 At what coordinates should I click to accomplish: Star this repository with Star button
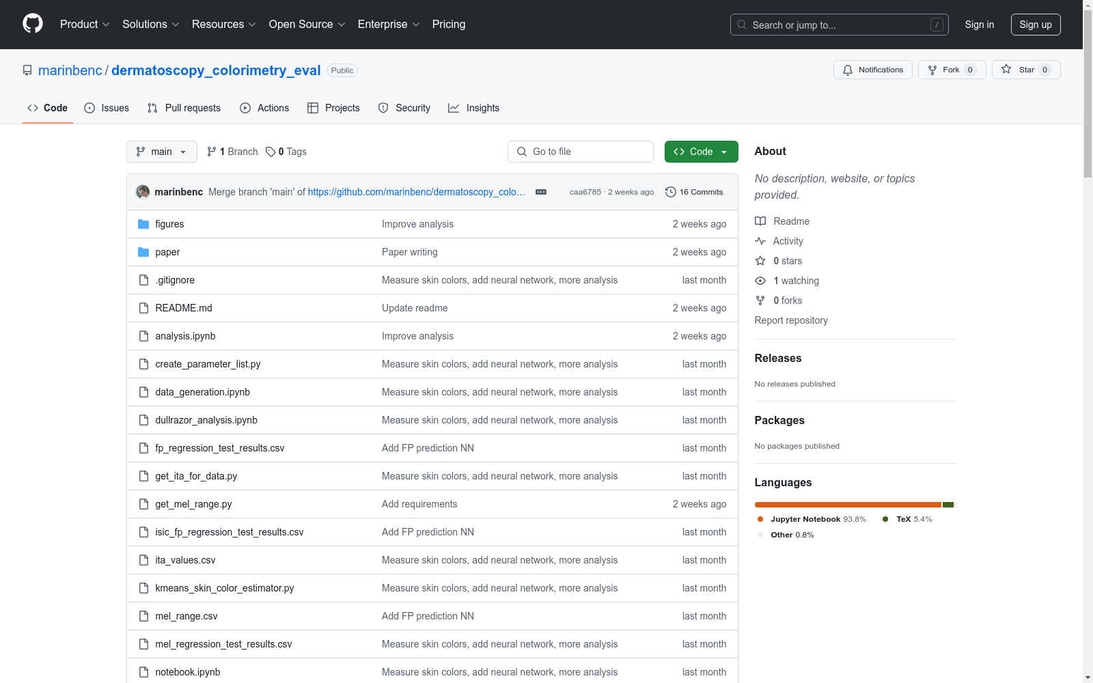1026,70
